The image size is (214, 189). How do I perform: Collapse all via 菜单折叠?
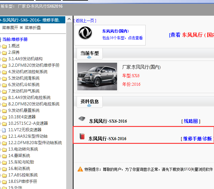pyautogui.click(x=33, y=28)
